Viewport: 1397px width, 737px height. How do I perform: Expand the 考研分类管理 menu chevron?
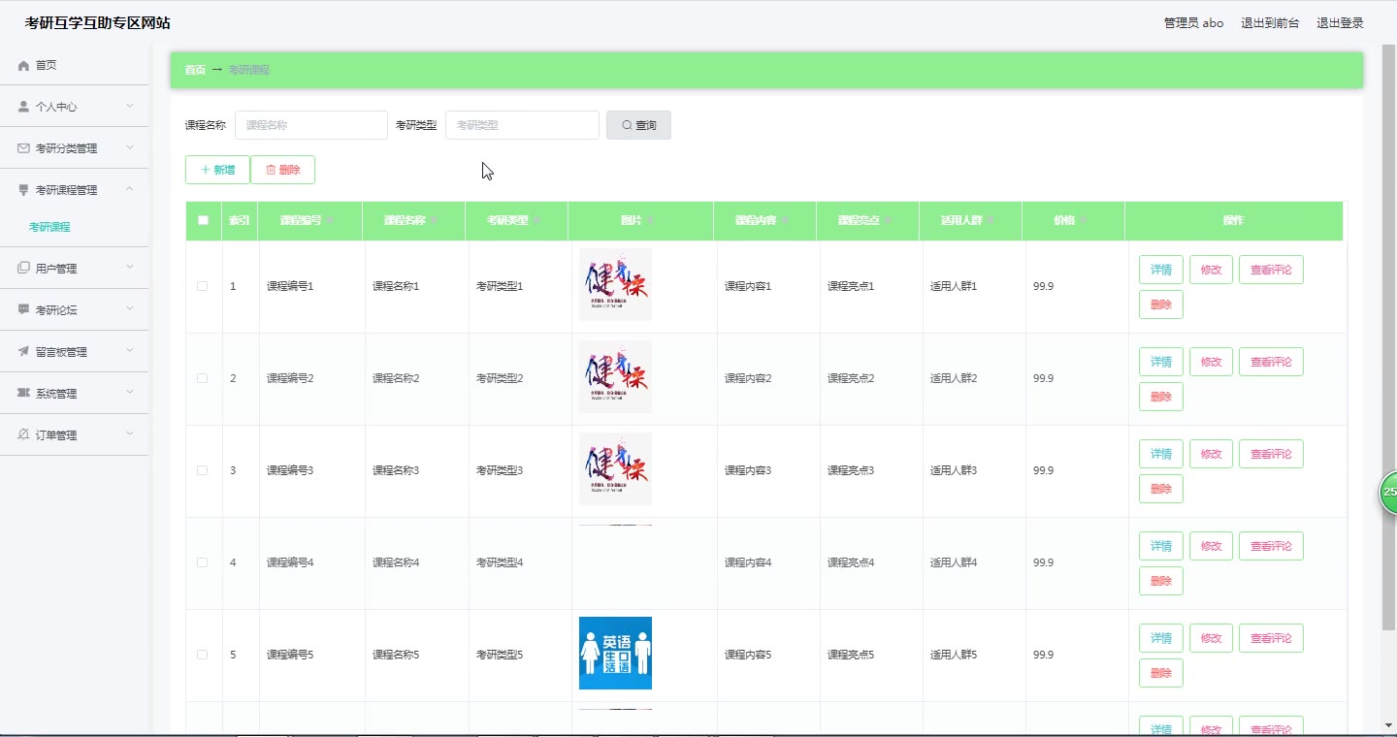130,147
